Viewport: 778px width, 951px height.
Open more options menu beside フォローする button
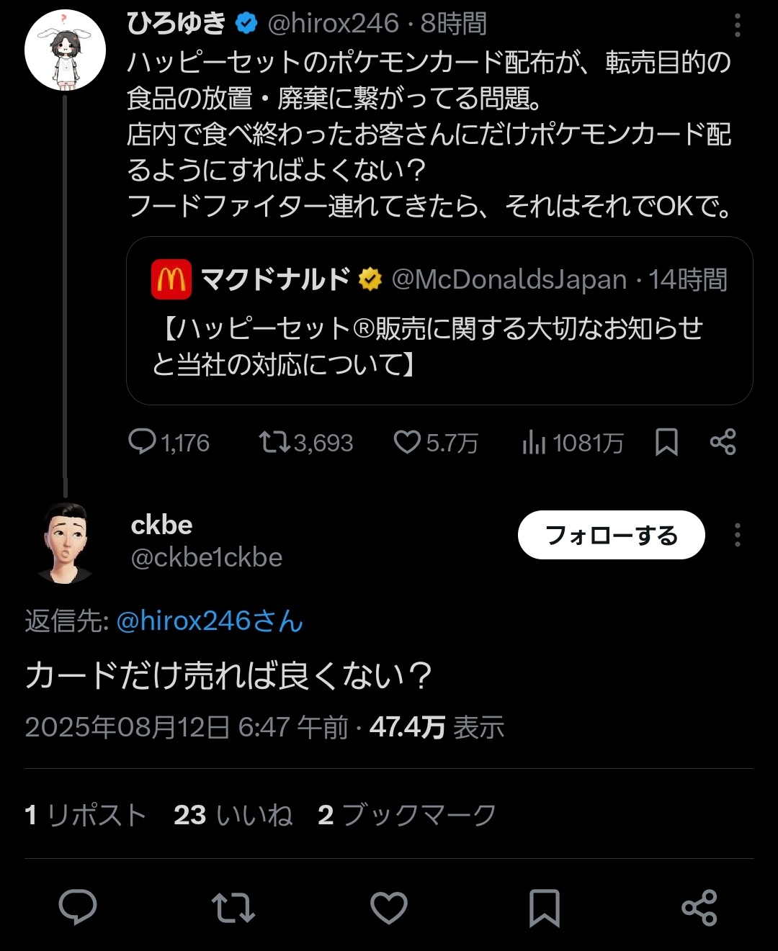737,535
